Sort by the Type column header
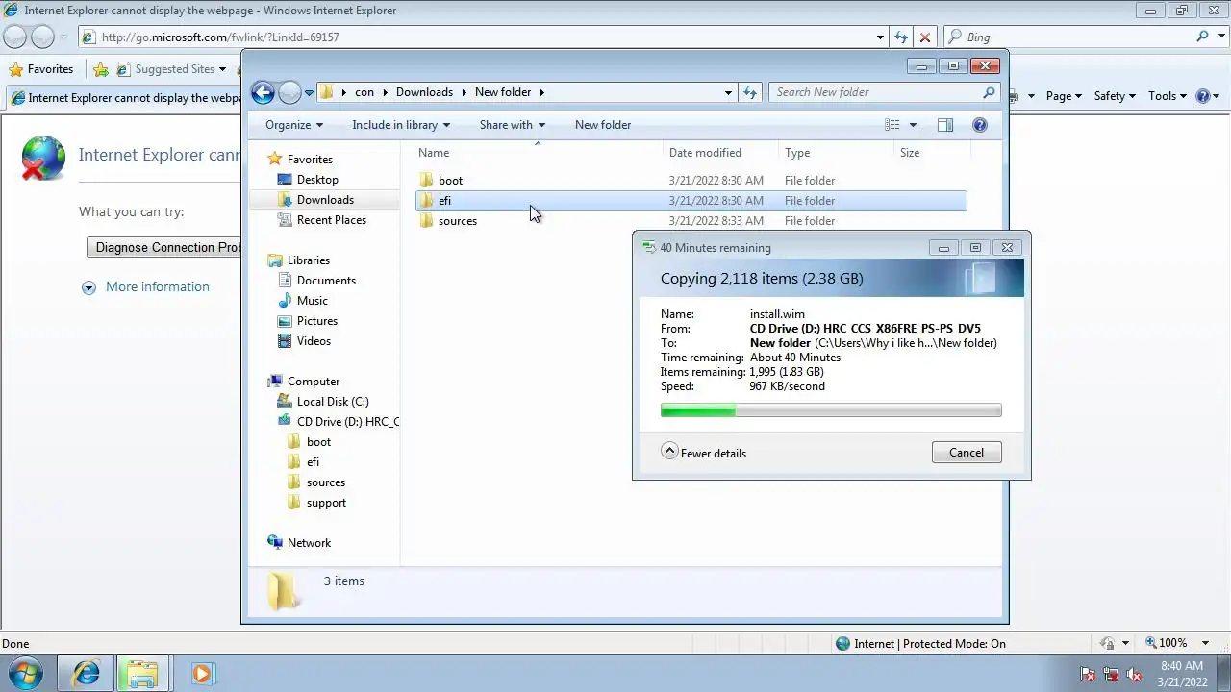The width and height of the screenshot is (1231, 692). (836, 153)
